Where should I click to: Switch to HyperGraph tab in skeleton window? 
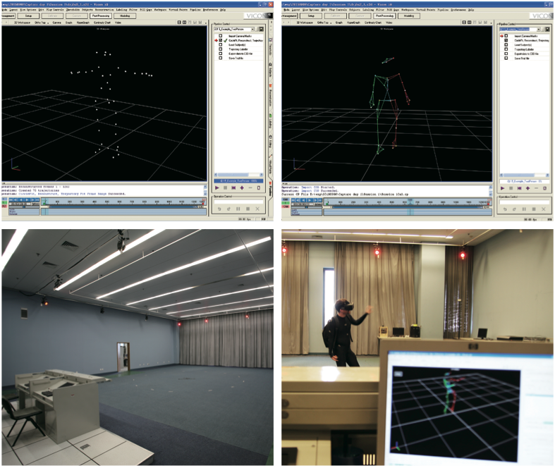[x=353, y=23]
